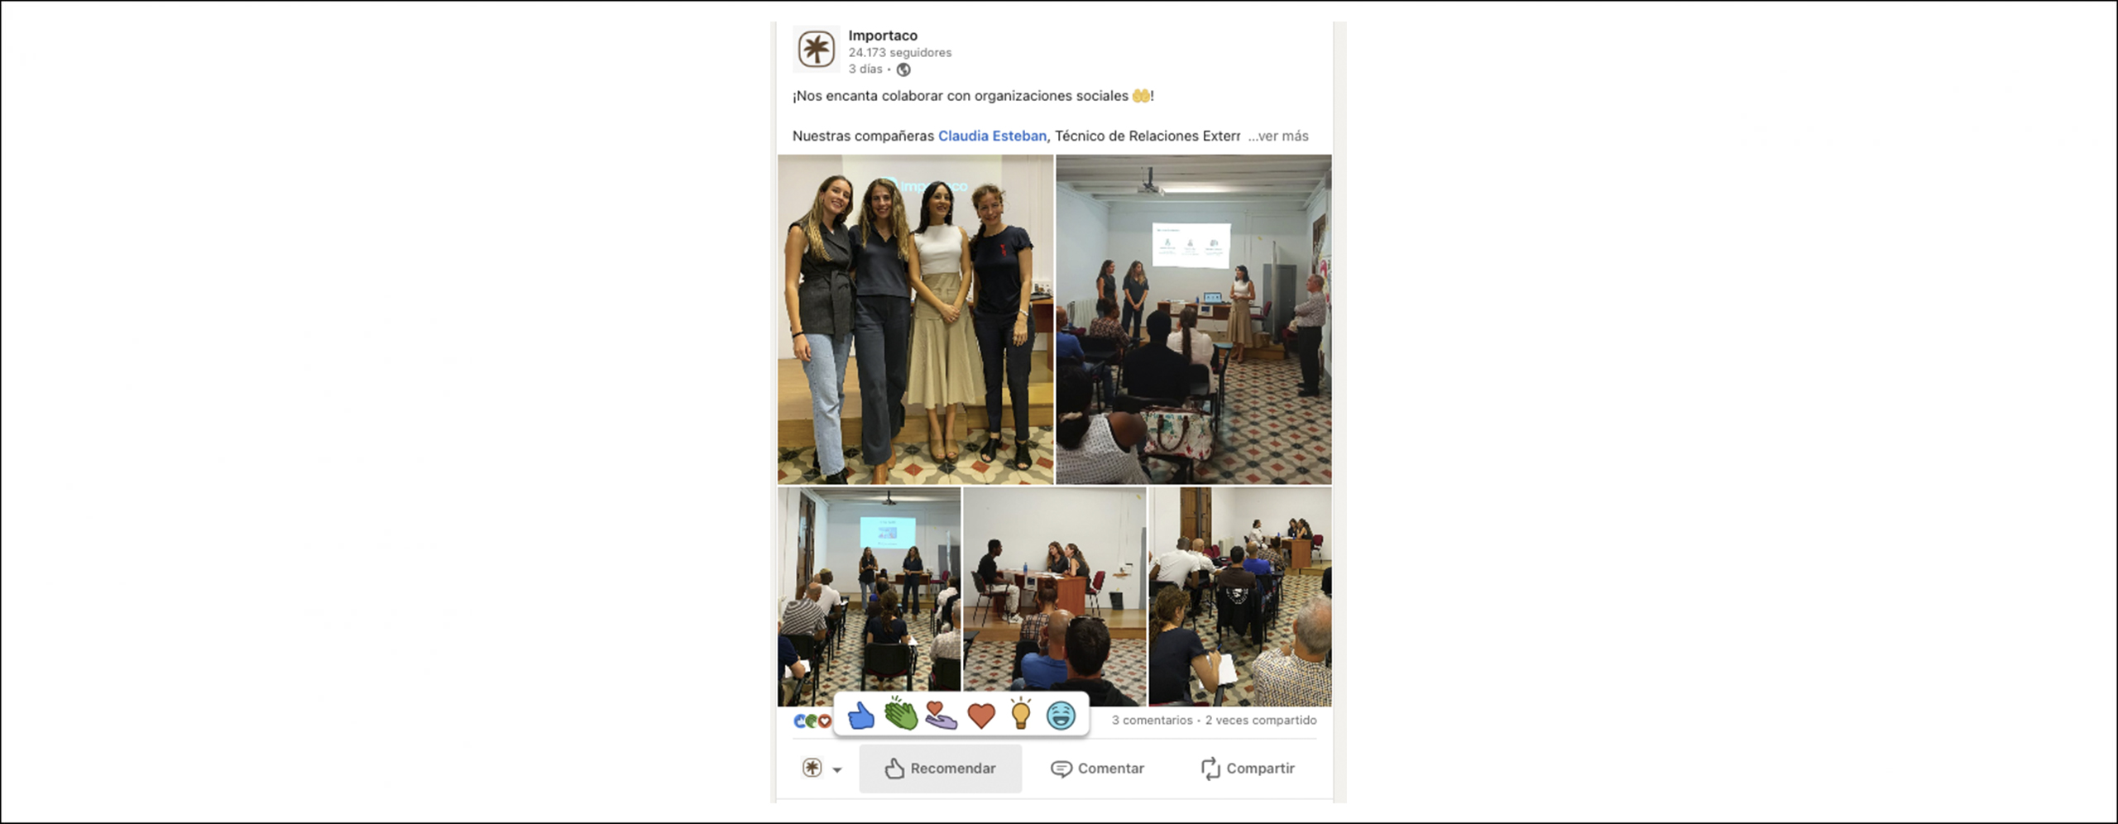Screen dimensions: 2118x824
Task: Open the Importaco company name link
Action: tap(883, 36)
